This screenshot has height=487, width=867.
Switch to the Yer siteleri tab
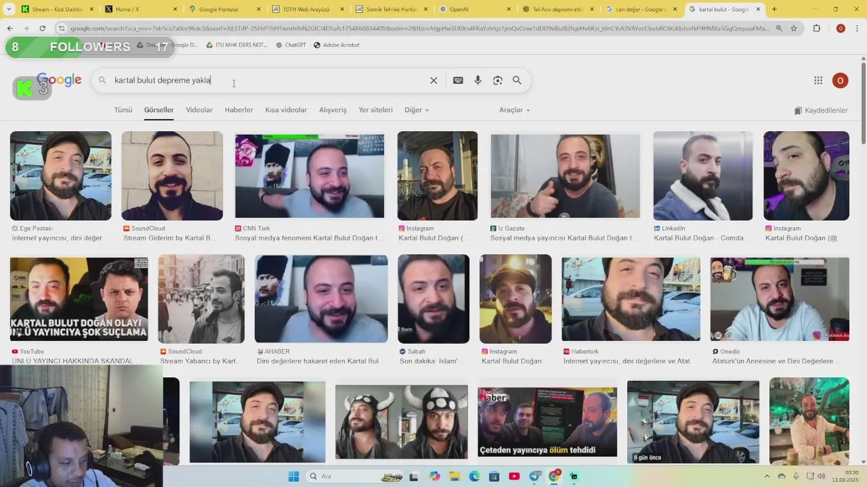[x=375, y=110]
